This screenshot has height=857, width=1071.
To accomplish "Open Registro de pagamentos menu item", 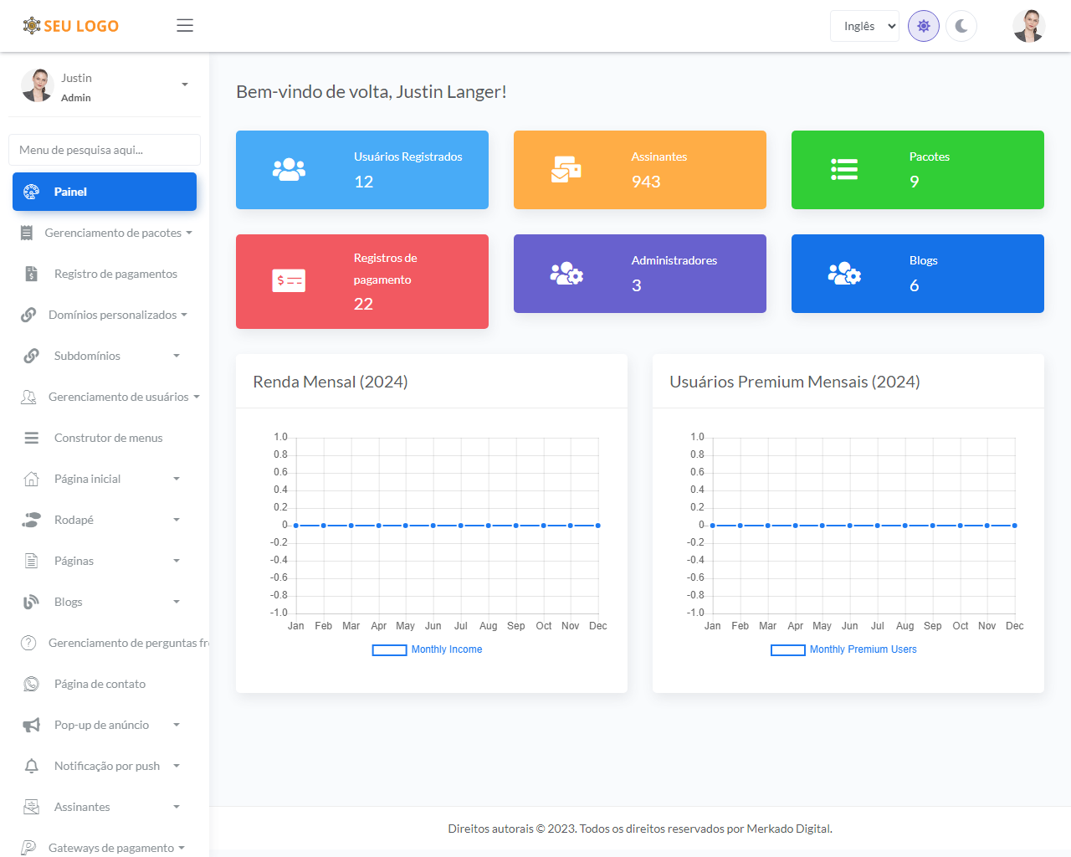I will pos(115,274).
